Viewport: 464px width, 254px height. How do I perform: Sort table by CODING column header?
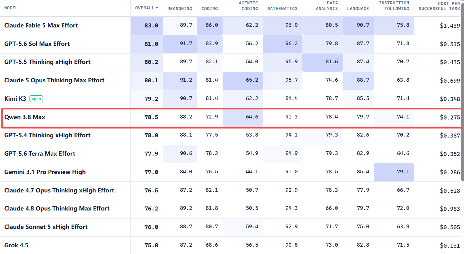[x=210, y=8]
